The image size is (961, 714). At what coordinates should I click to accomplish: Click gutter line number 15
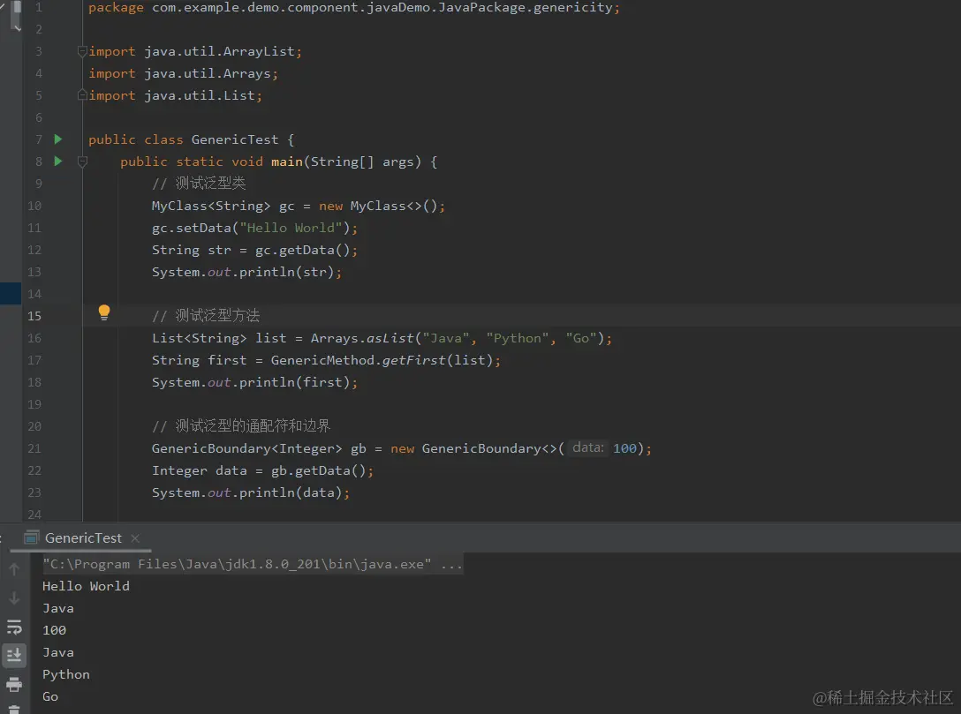(34, 316)
